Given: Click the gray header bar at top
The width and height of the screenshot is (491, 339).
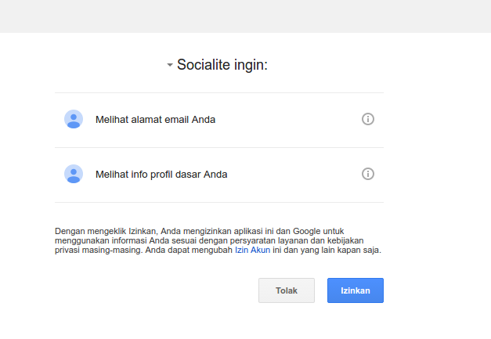Looking at the screenshot, I should point(245,16).
